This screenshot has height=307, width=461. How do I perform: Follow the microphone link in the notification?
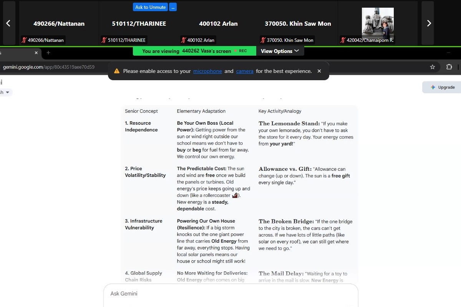207,71
